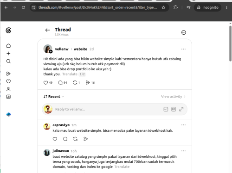
Task: Open the website topic tag
Action: pos(80,49)
